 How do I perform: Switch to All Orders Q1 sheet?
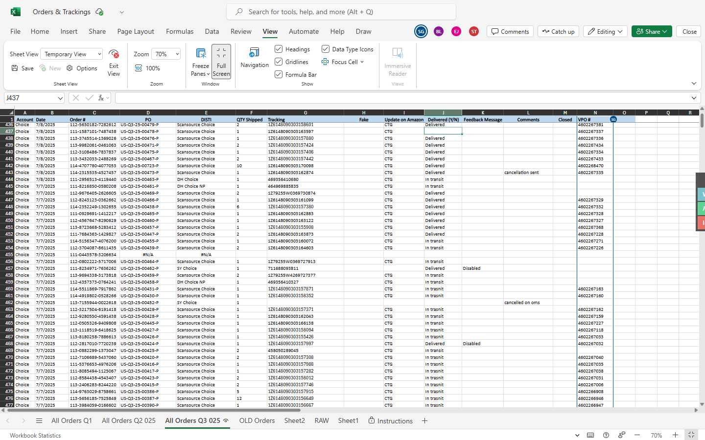pos(71,421)
